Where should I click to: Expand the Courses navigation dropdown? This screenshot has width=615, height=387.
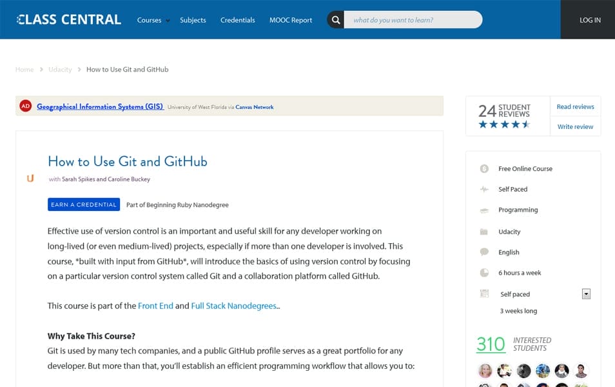coord(152,20)
